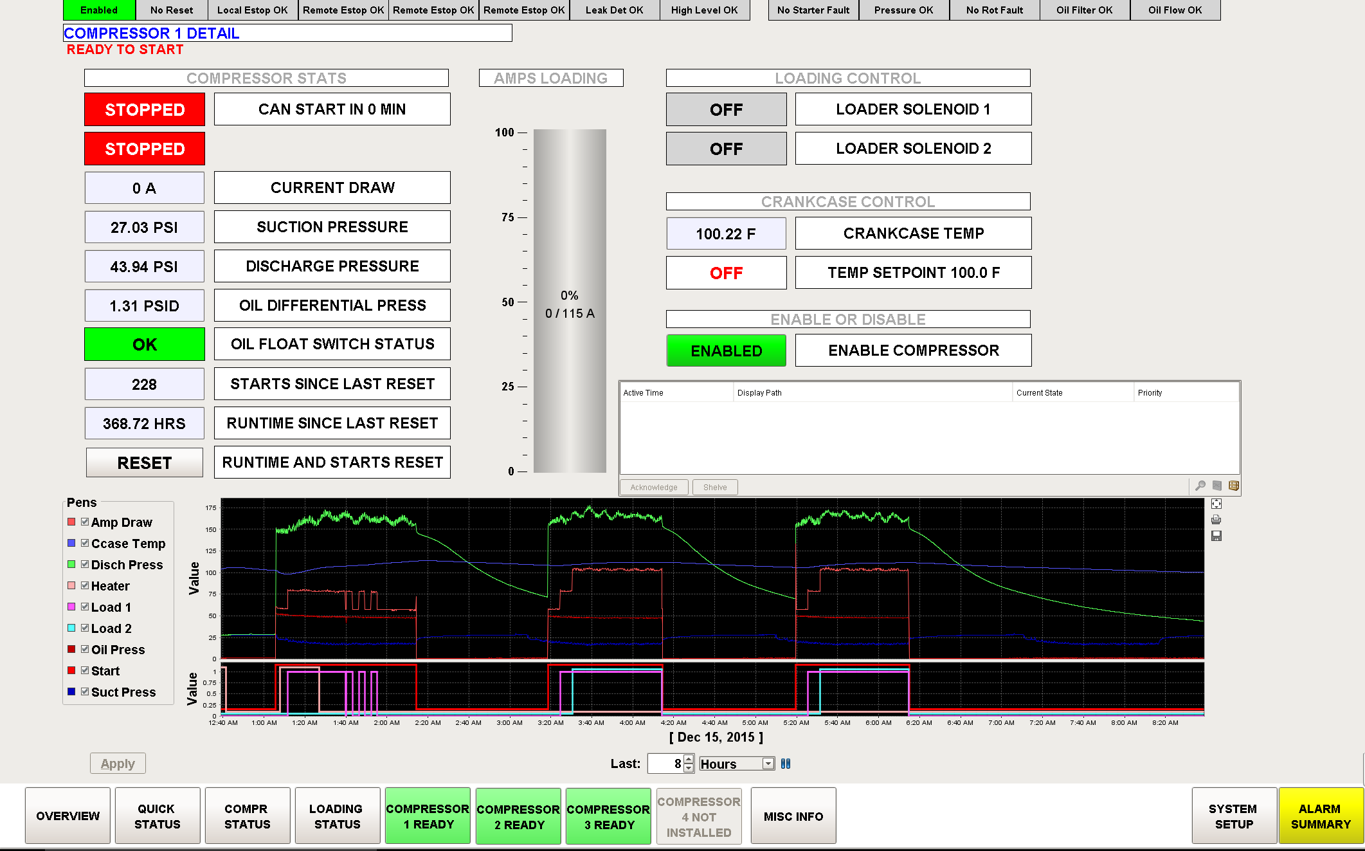Screen dimensions: 1365x851
Task: Click the TEMP SETPOINT 100.0 F box
Action: [913, 273]
